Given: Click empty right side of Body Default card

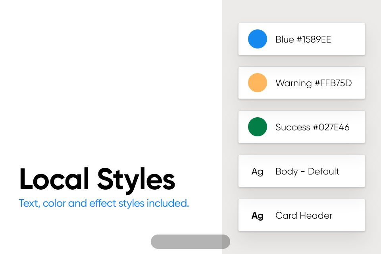Looking at the screenshot, I should click(352, 171).
